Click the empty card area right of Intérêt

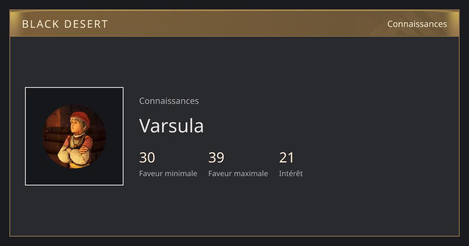(375, 164)
